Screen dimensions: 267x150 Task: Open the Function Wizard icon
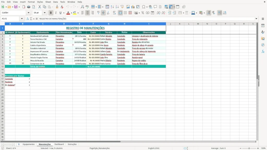point(28,19)
